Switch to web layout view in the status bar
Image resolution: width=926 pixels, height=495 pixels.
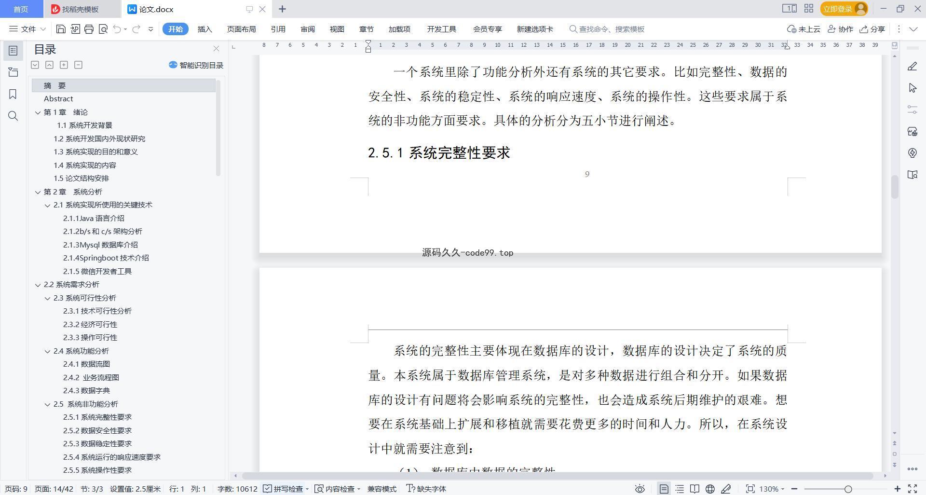pyautogui.click(x=710, y=489)
